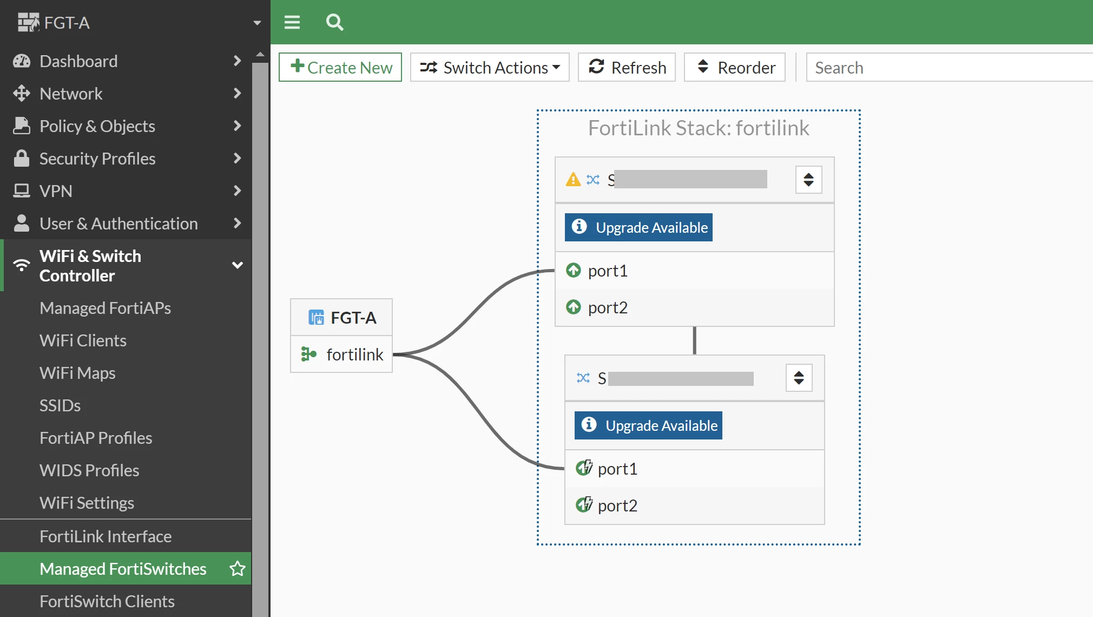This screenshot has height=617, width=1093.
Task: Click the info icon in bottom Upgrade Available badge
Action: point(589,424)
